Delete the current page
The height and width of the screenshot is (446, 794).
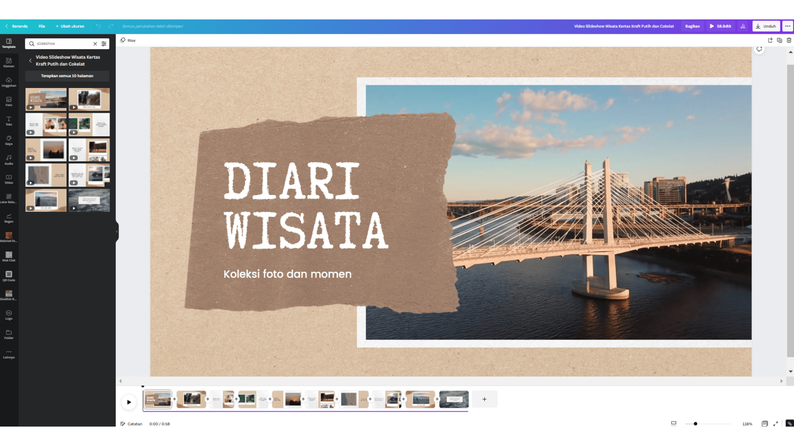coord(789,40)
